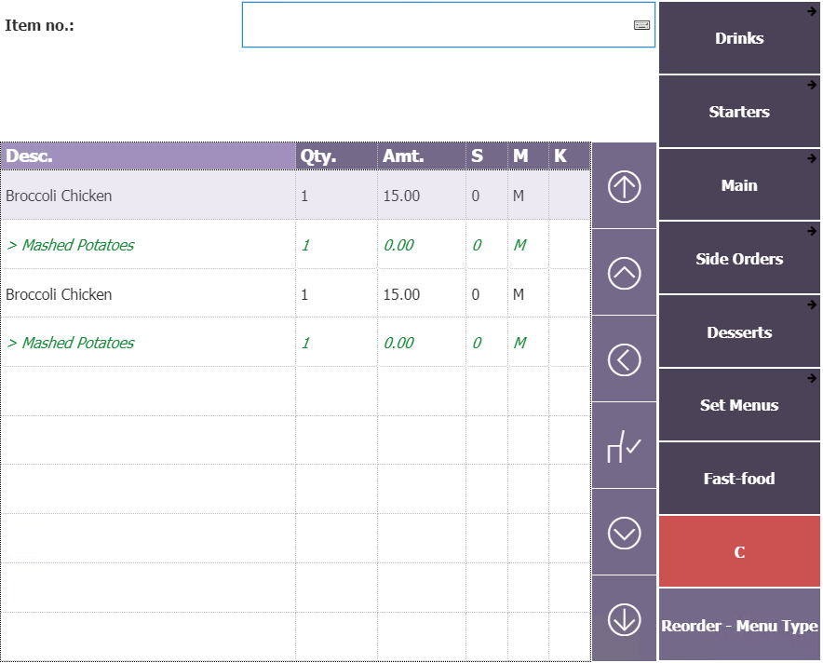Select the second Mashed Potatoes line
The width and height of the screenshot is (823, 663).
[x=149, y=343]
